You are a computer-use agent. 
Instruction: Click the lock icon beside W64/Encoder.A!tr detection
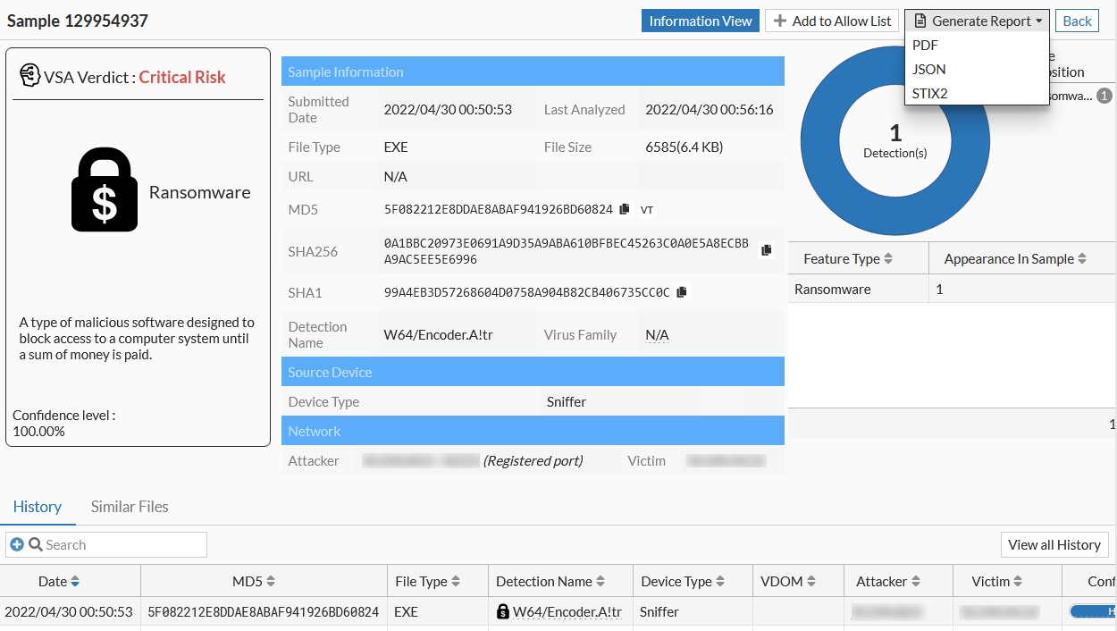coord(501,611)
